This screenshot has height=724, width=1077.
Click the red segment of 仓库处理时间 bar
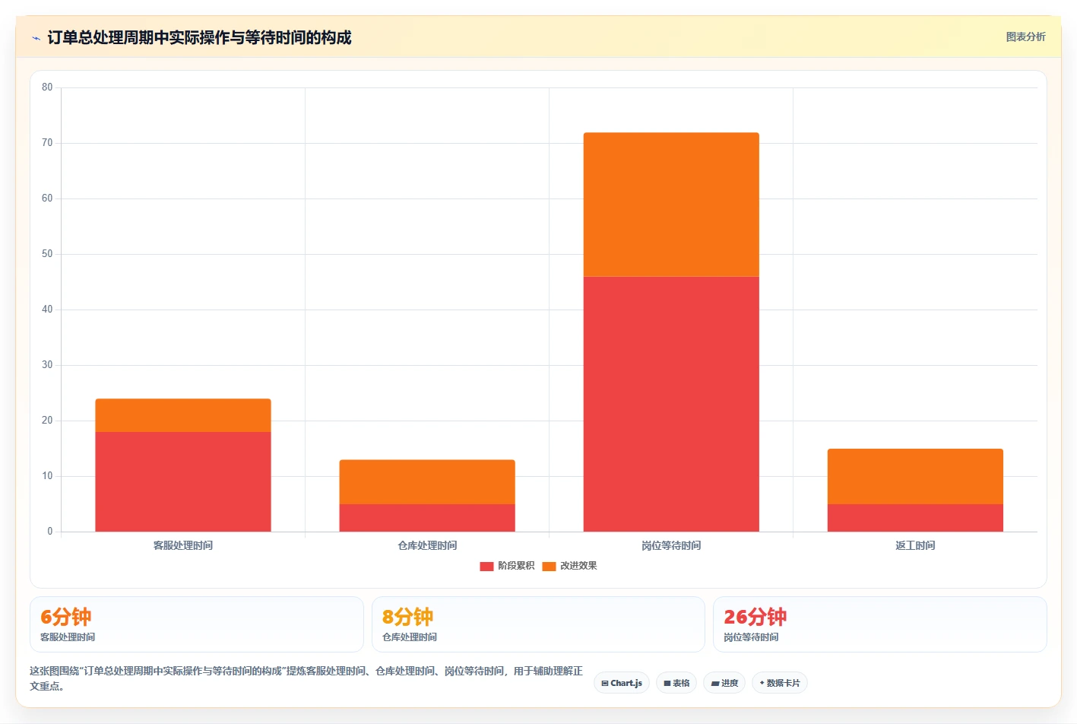(x=427, y=518)
